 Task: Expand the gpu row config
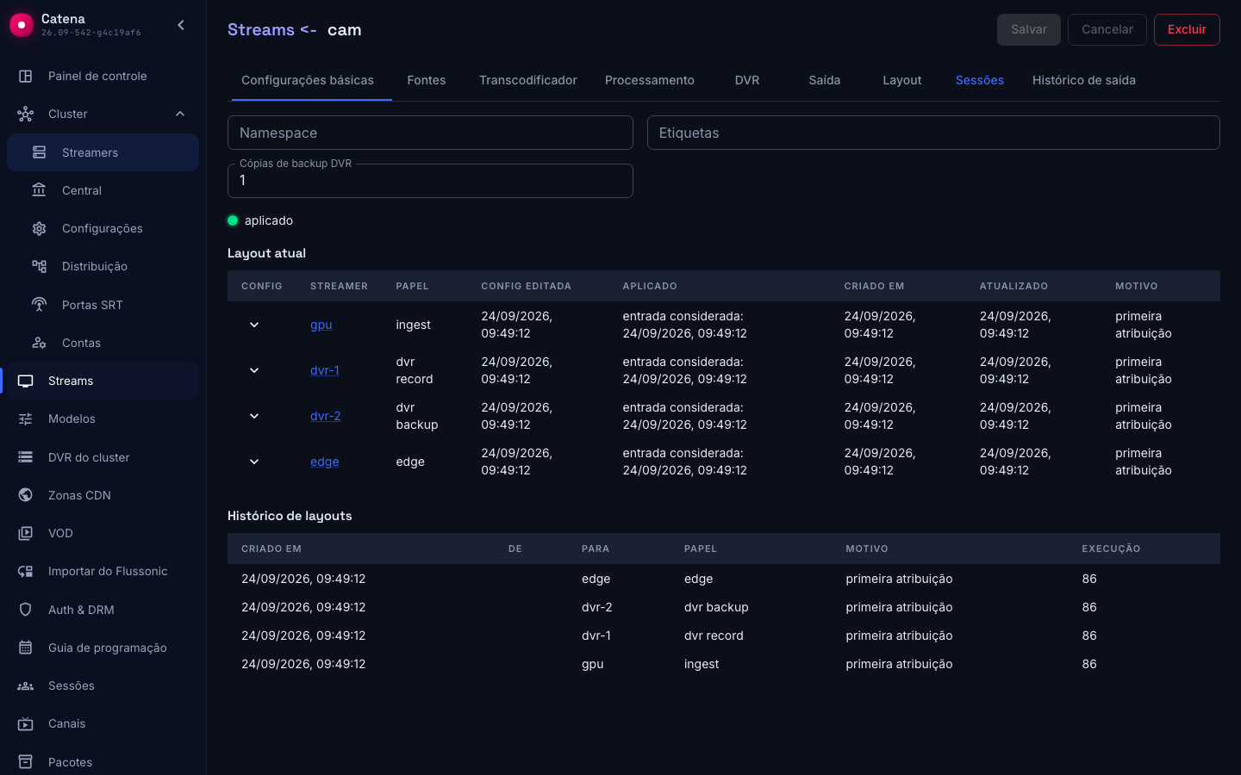tap(254, 325)
